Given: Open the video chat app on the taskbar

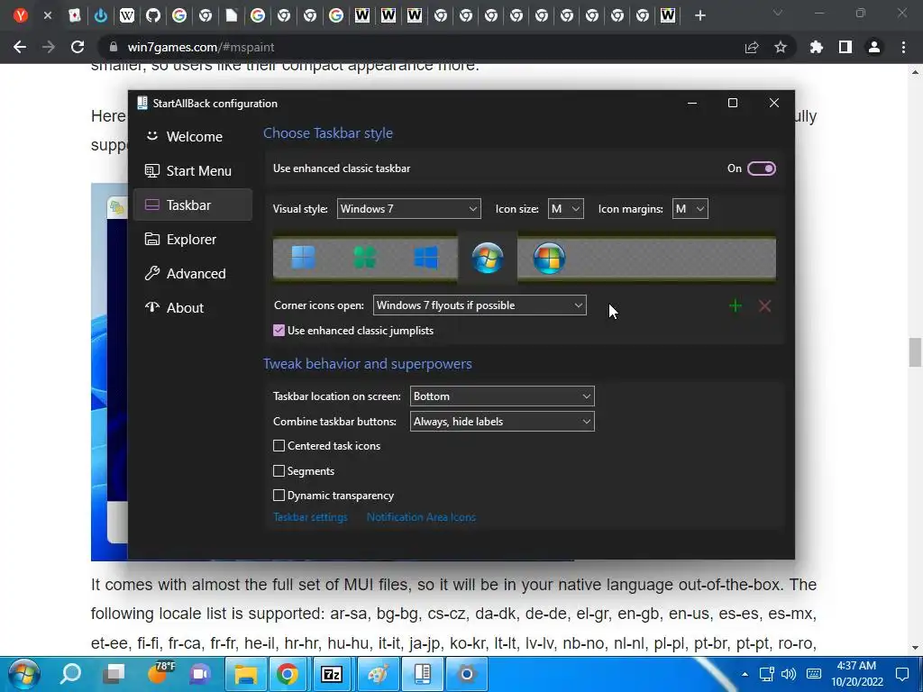Looking at the screenshot, I should click(x=200, y=674).
